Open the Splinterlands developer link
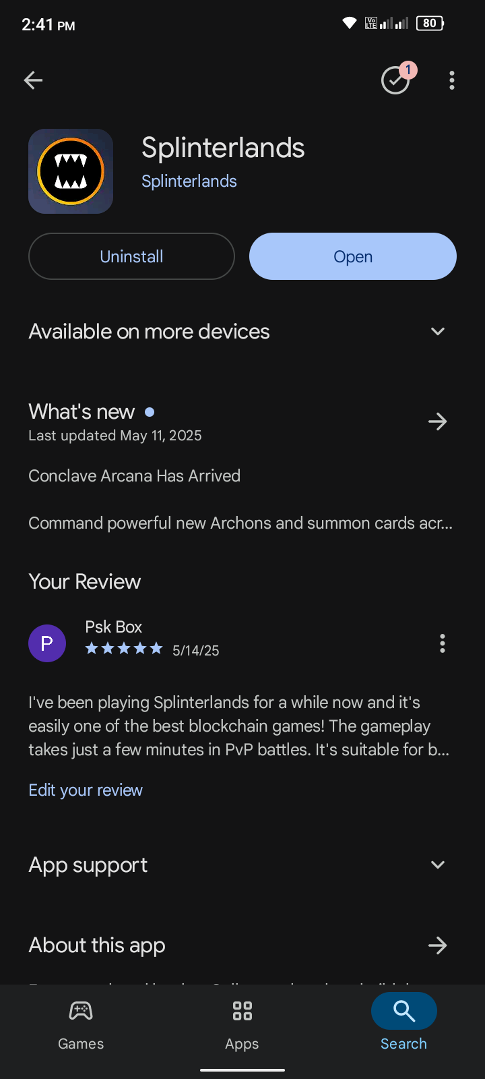Viewport: 485px width, 1079px height. tap(189, 181)
